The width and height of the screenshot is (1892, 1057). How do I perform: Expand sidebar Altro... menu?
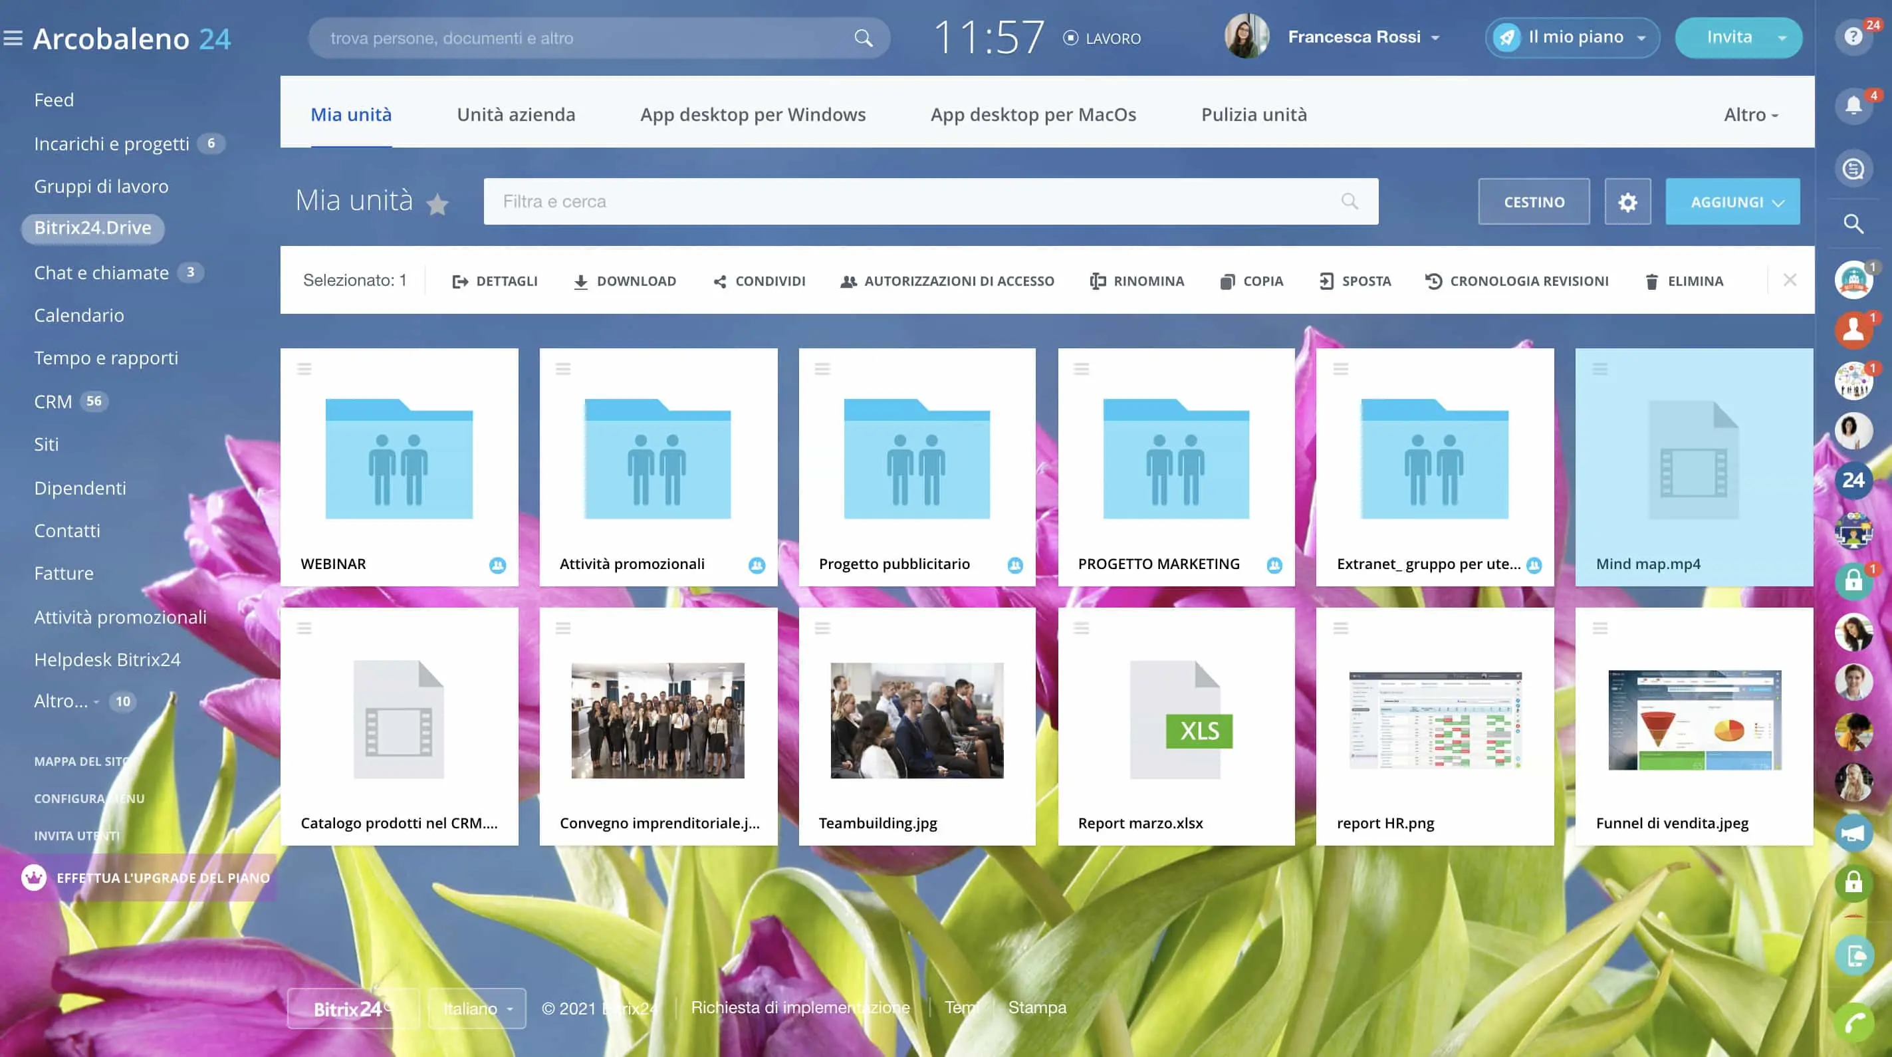(66, 701)
